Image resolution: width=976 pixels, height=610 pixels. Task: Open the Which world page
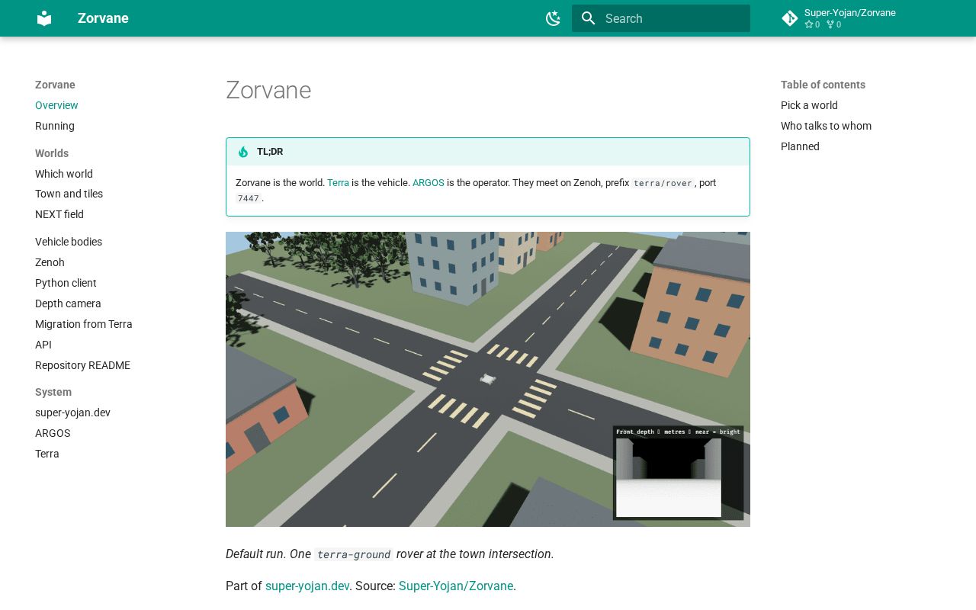[64, 174]
